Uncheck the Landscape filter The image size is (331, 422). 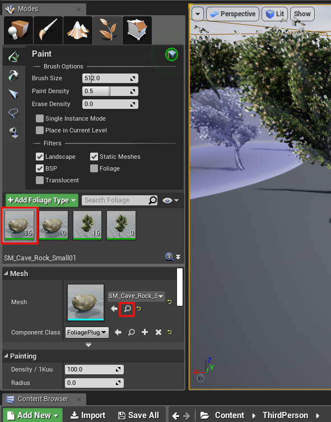tap(40, 157)
